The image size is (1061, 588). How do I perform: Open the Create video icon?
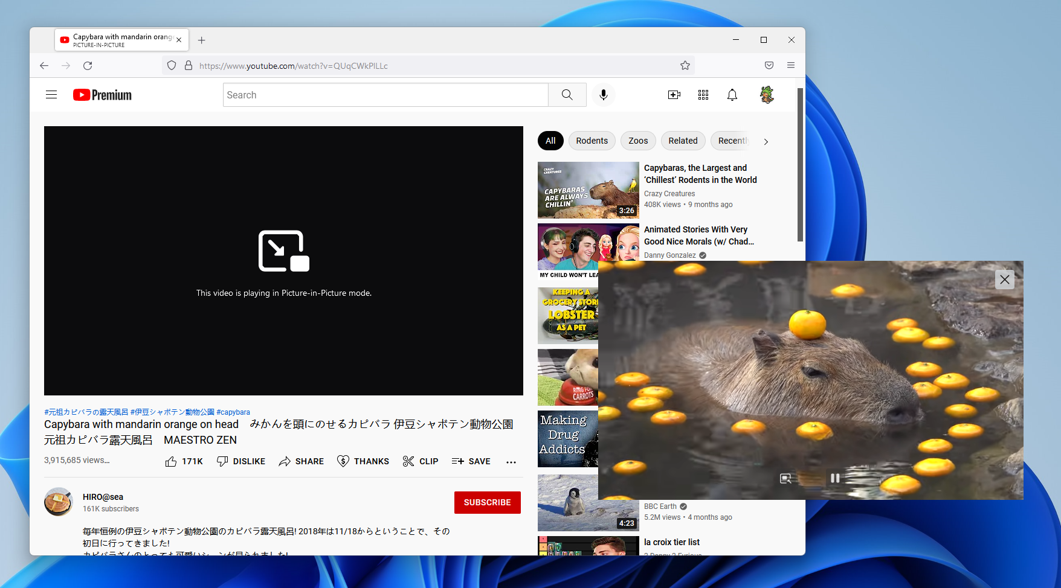point(674,95)
